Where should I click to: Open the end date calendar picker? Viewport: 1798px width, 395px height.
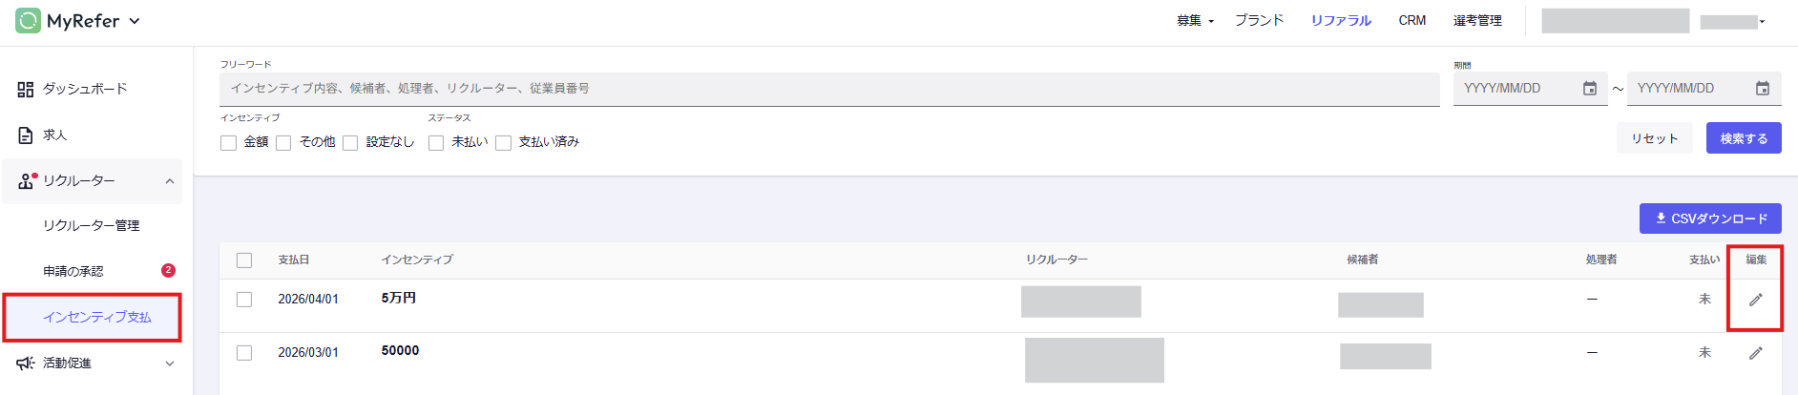[1762, 89]
